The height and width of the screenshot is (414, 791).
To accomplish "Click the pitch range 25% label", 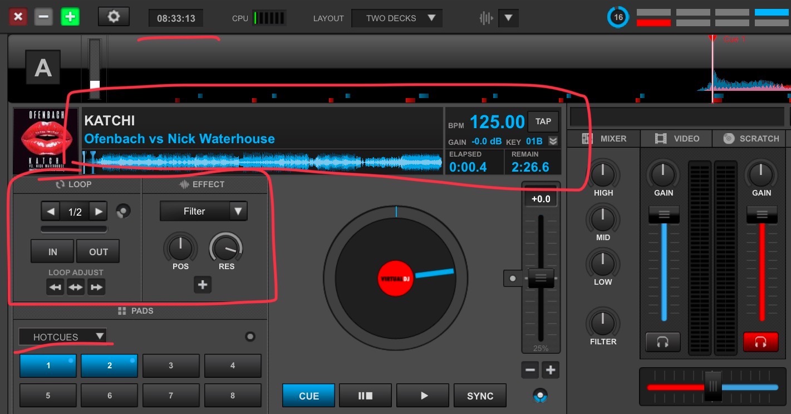I will pyautogui.click(x=541, y=348).
